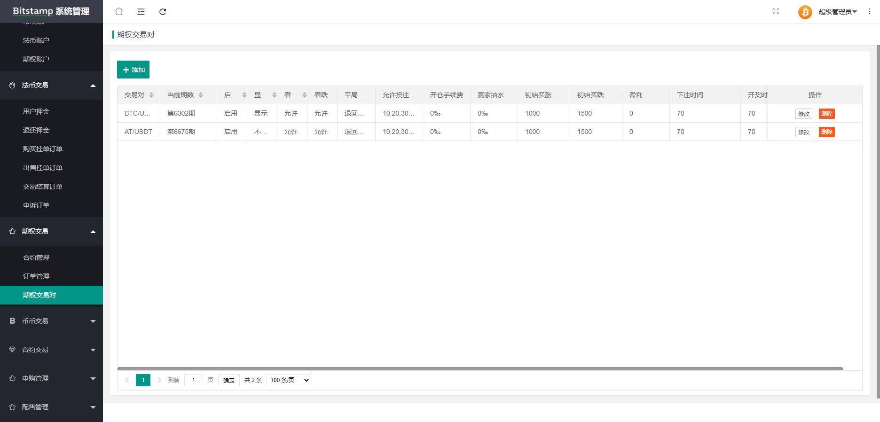Open the 100 条/页 page size dropdown
This screenshot has height=422, width=880.
(x=289, y=380)
